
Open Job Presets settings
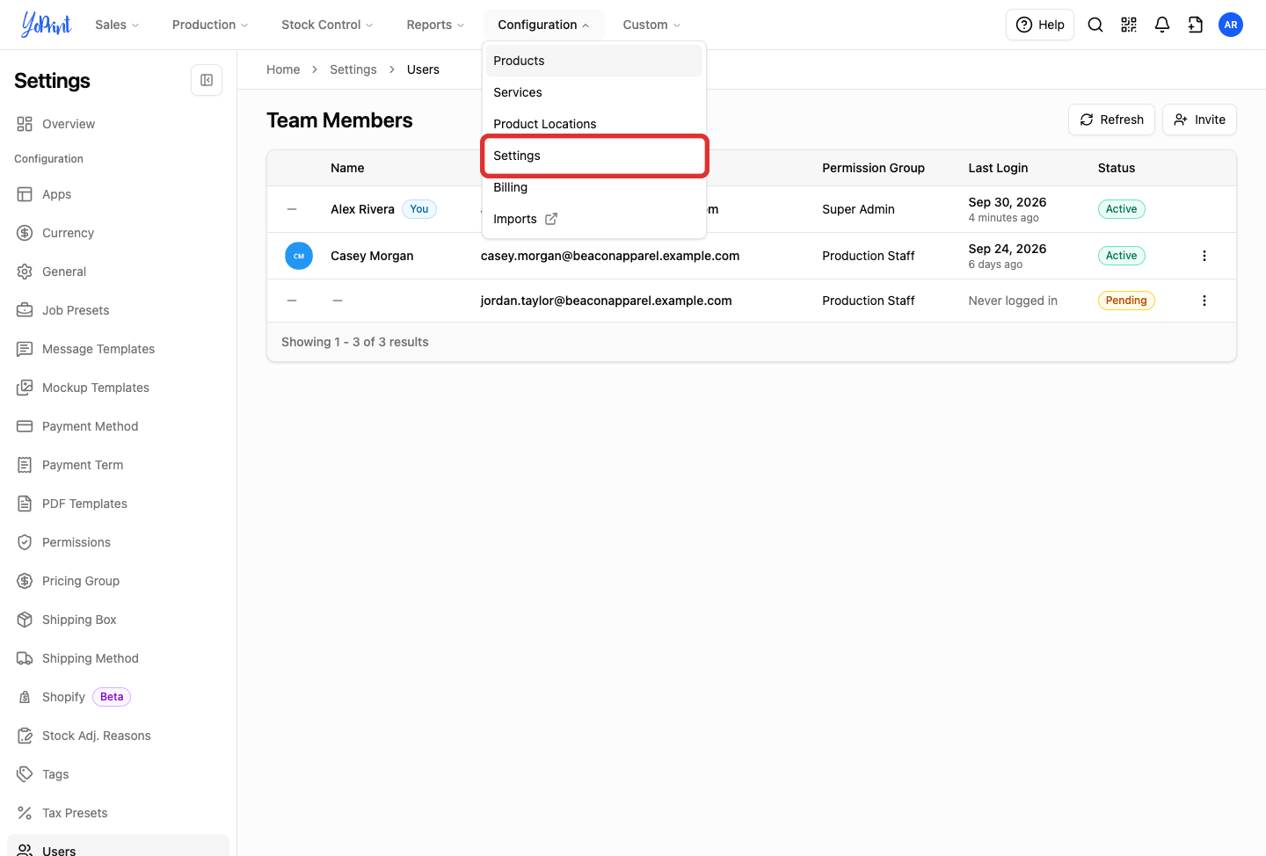coord(118,310)
